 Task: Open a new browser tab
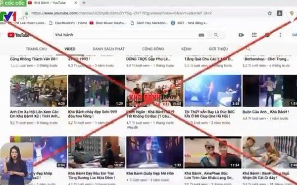(x=84, y=3)
